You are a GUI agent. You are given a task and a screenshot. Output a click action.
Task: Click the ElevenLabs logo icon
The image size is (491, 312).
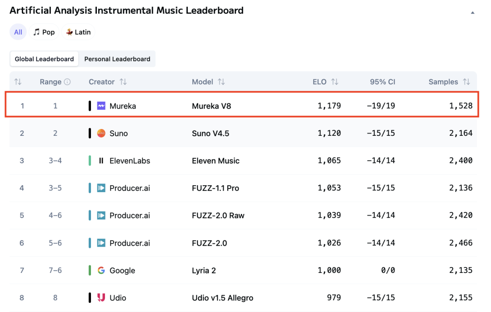(x=101, y=161)
